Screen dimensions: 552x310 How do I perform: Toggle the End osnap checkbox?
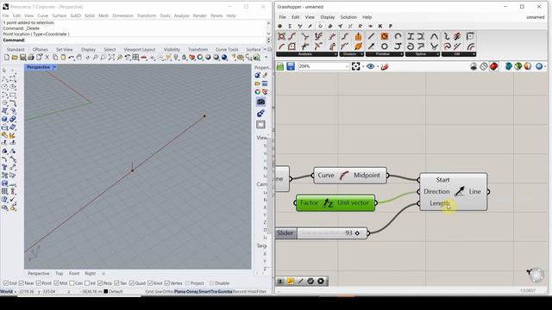coord(6,283)
